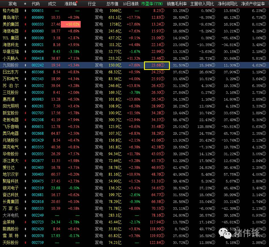Click the marker icon beside 天际股份
This screenshot has width=269, height=247.
click(x=25, y=242)
